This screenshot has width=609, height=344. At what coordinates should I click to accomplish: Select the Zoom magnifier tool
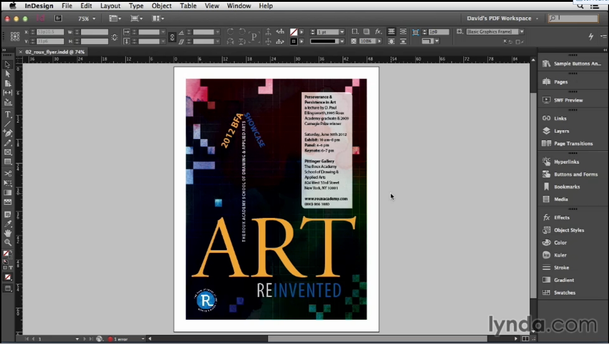pyautogui.click(x=8, y=243)
